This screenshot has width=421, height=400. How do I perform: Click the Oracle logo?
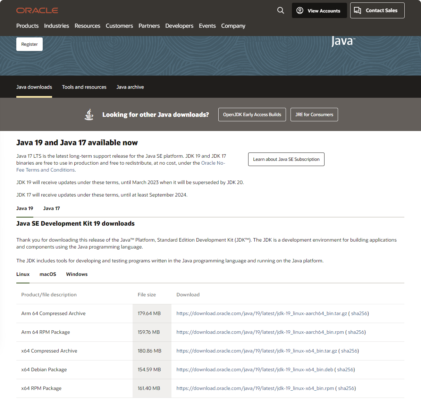(x=37, y=10)
